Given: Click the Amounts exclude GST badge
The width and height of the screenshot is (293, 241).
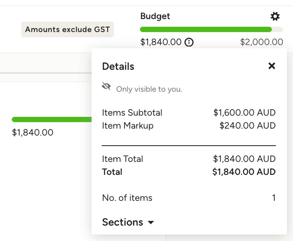Looking at the screenshot, I should pos(68,29).
